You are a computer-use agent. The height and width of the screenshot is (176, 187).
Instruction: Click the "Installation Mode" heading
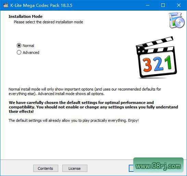tap(26, 16)
